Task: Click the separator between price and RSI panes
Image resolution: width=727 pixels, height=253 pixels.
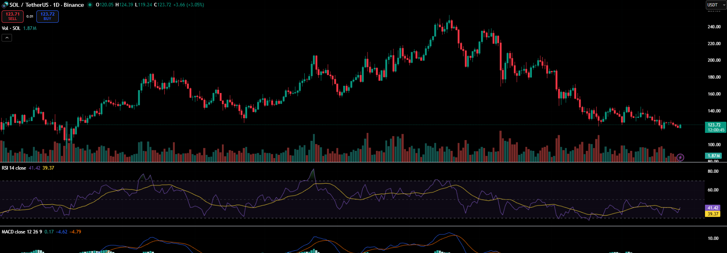Action: click(363, 162)
